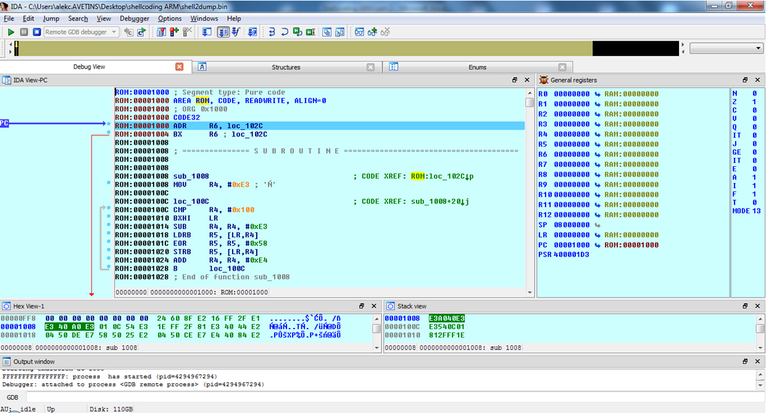Click the olive navigation band overview
The width and height of the screenshot is (766, 413).
(x=302, y=48)
